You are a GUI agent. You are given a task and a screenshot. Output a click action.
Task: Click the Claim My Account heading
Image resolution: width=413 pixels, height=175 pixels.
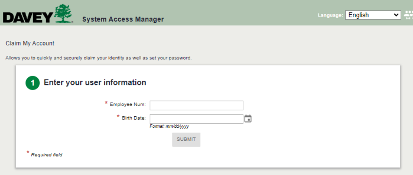30,44
